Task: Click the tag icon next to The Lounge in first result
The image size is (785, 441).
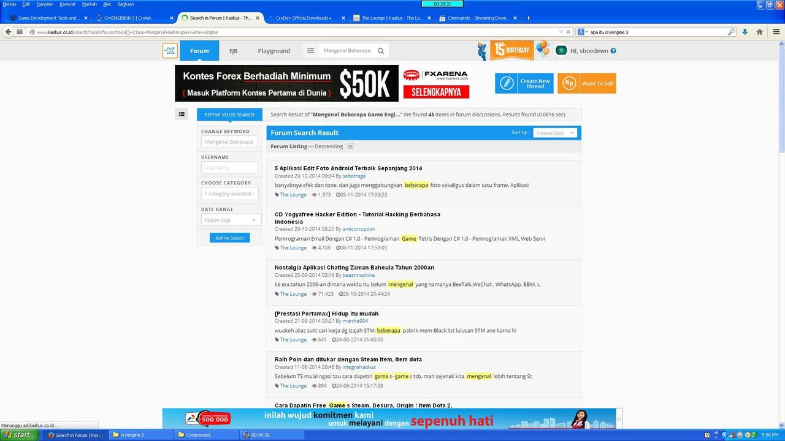Action: pyautogui.click(x=277, y=195)
